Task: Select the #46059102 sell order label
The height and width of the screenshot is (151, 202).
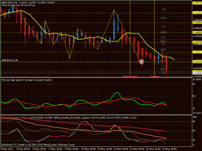Action: coord(10,60)
